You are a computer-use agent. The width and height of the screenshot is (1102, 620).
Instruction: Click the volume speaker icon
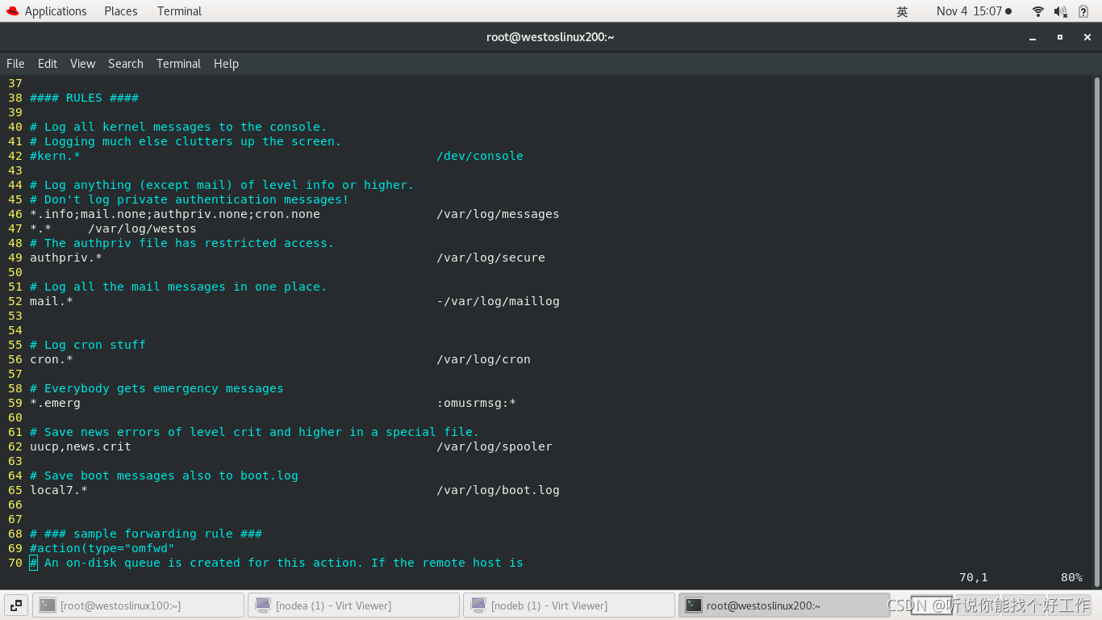pyautogui.click(x=1061, y=11)
